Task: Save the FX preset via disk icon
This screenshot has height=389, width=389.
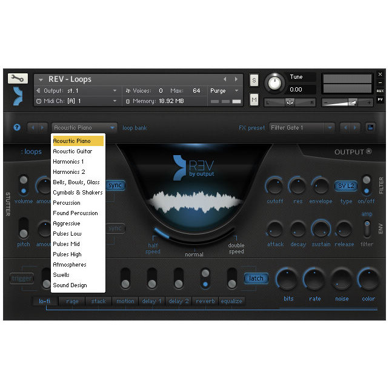Action: coord(370,128)
